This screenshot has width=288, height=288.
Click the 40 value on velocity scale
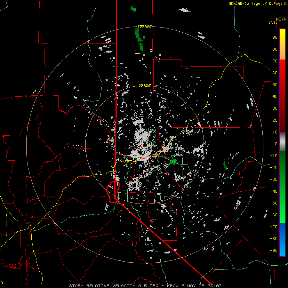point(275,96)
